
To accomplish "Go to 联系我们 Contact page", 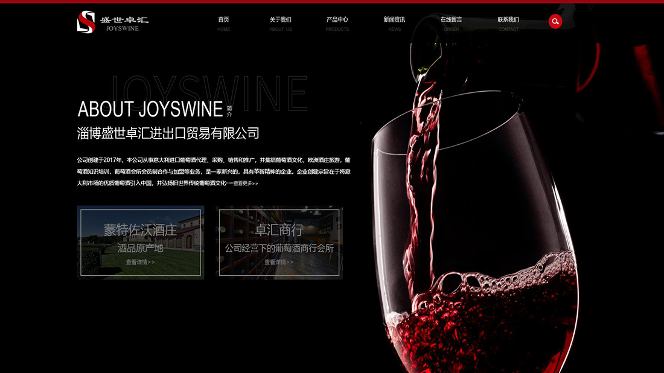I will (x=508, y=24).
